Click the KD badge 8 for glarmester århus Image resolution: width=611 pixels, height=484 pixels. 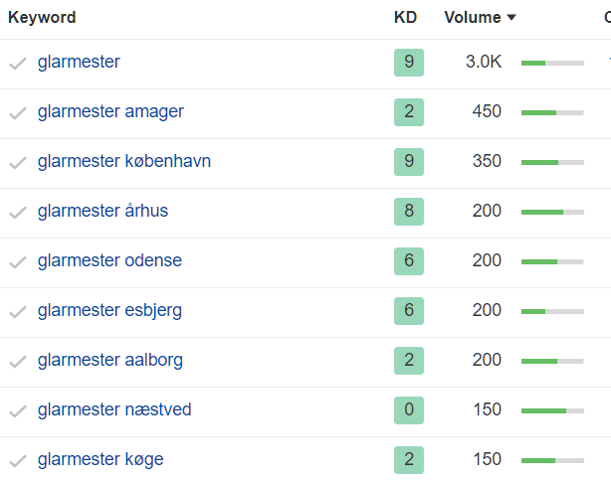pos(408,212)
